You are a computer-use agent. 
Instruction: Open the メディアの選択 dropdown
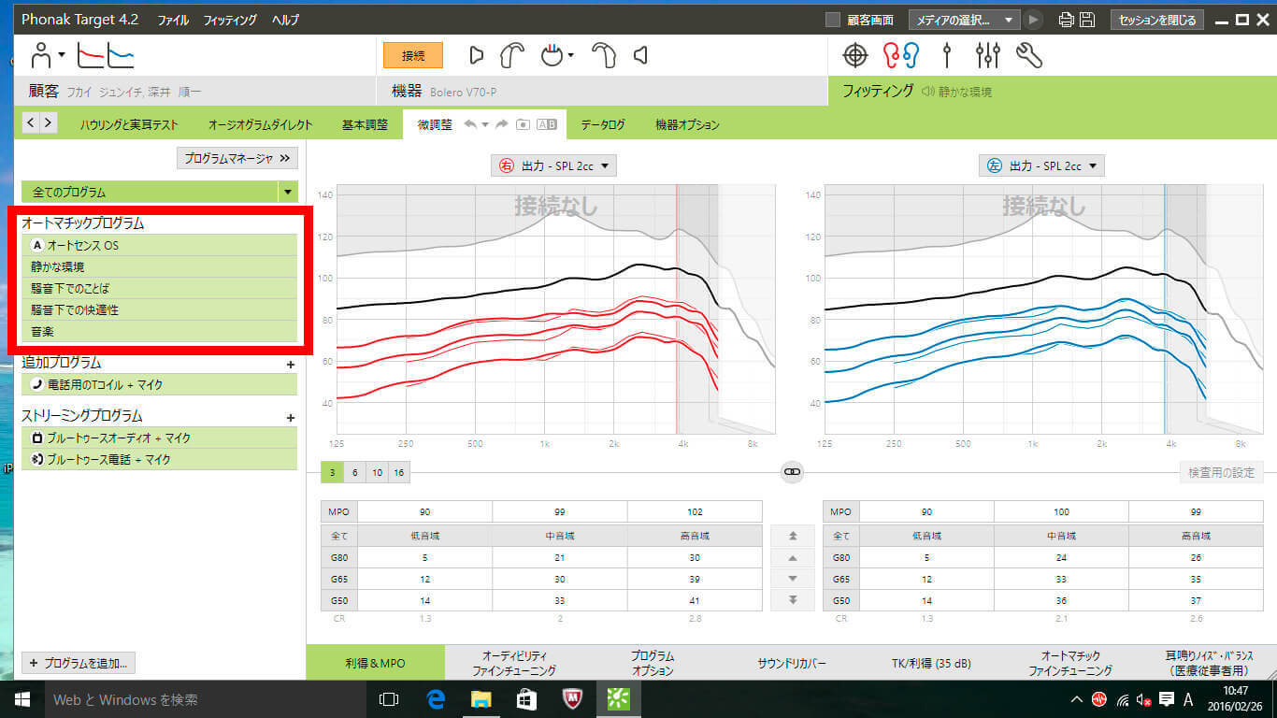click(964, 20)
